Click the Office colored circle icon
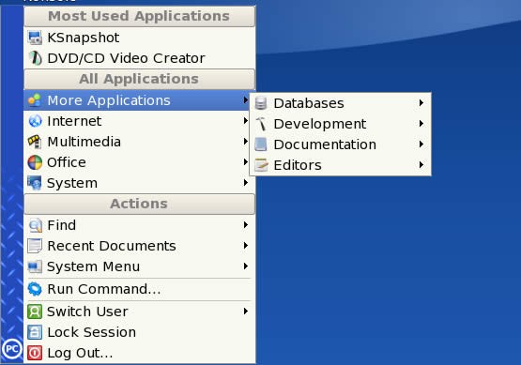The height and width of the screenshot is (365, 521). click(35, 162)
